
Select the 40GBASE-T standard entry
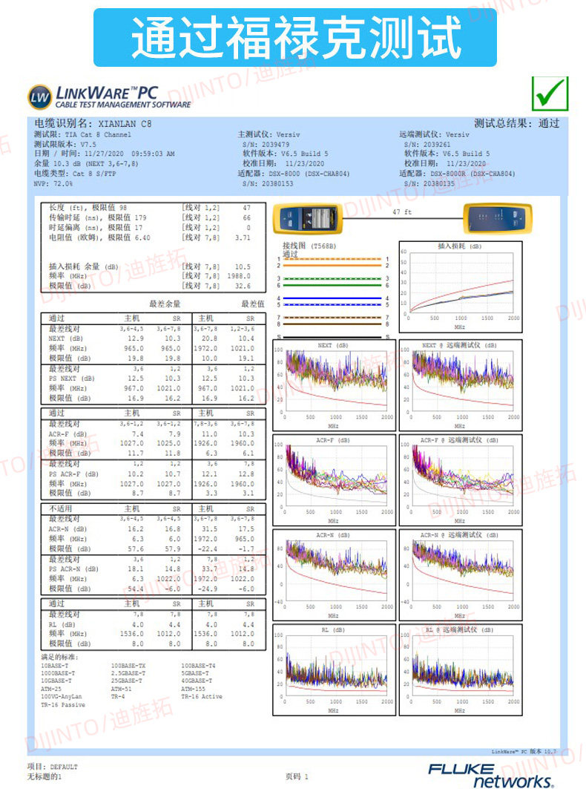197,681
